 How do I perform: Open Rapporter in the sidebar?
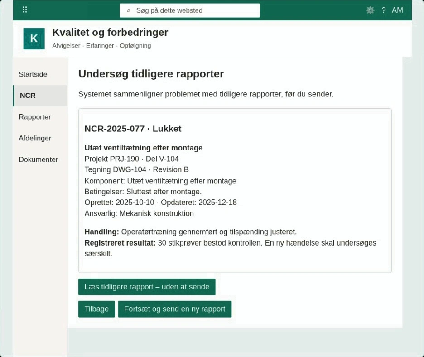[40, 117]
